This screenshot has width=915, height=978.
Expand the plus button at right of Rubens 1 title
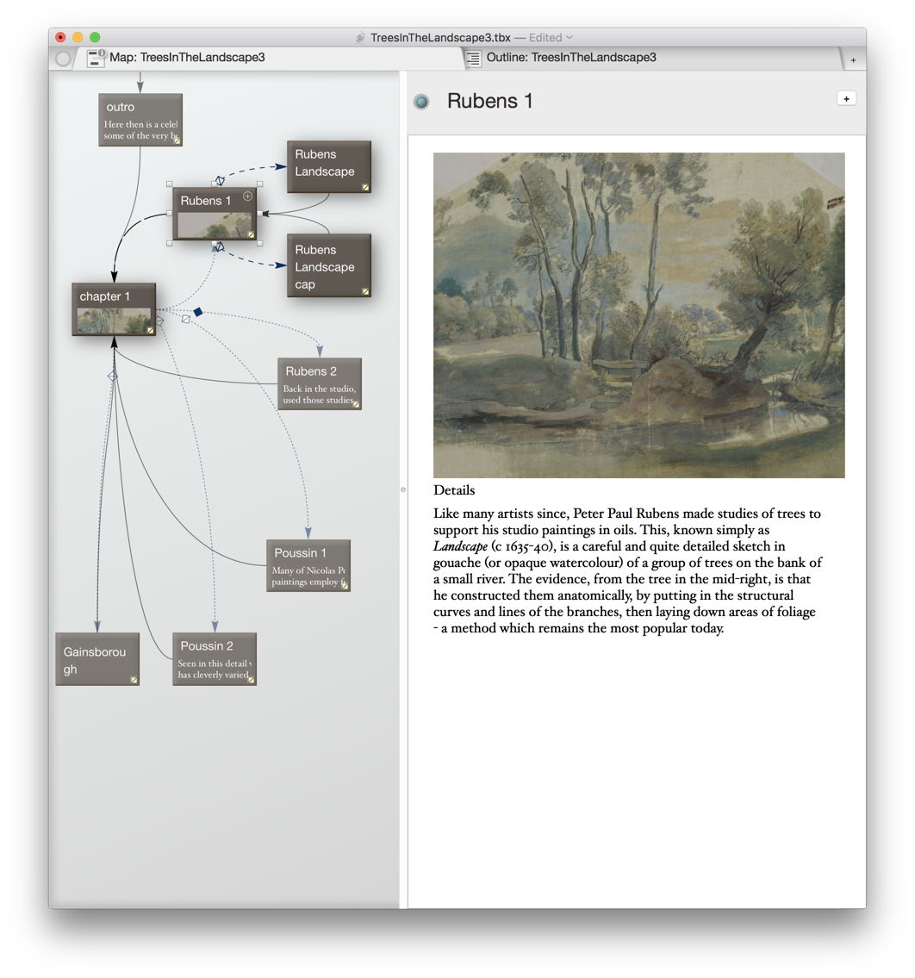(845, 98)
